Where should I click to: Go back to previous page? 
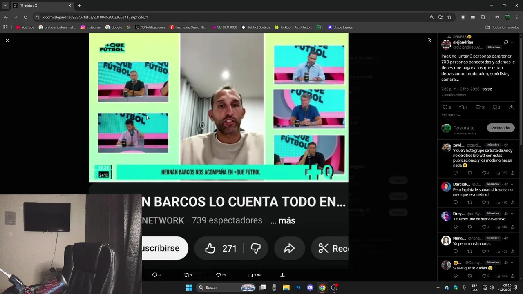point(6,17)
